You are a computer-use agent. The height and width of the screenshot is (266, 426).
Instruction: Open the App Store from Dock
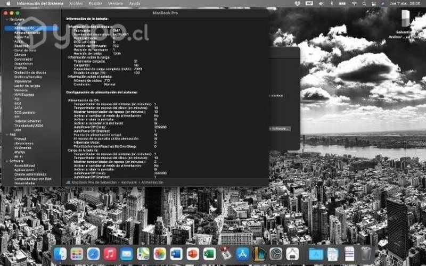(x=243, y=254)
